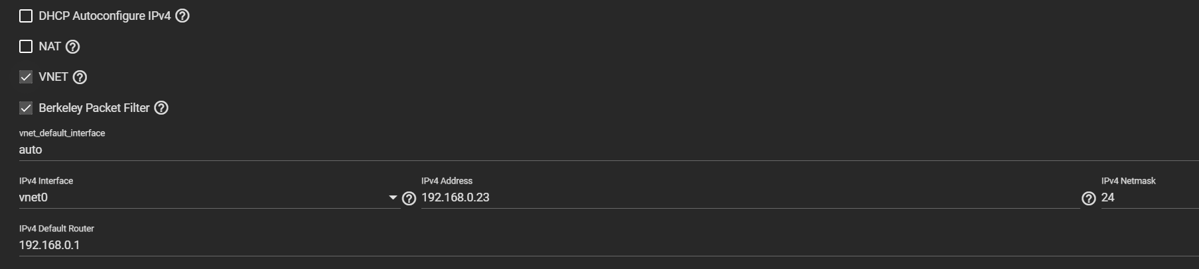Disable the Berkeley Packet Filter checkbox
Viewport: 1199px width, 269px height.
click(x=26, y=107)
